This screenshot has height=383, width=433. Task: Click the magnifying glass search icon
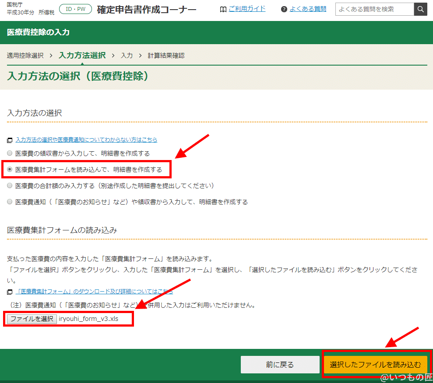click(420, 9)
